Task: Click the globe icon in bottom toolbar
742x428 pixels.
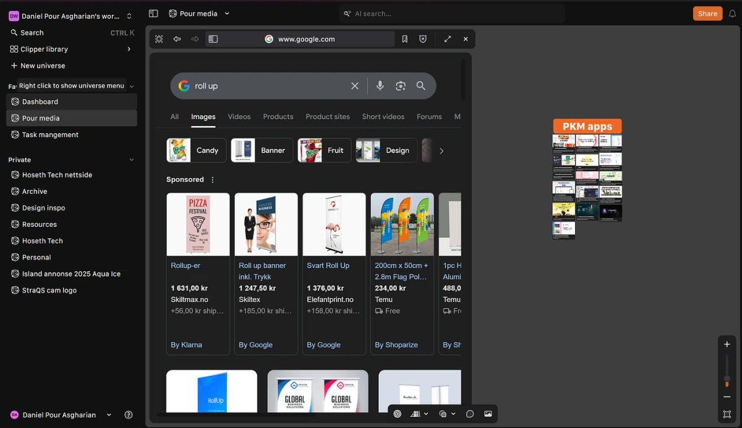Action: (398, 414)
